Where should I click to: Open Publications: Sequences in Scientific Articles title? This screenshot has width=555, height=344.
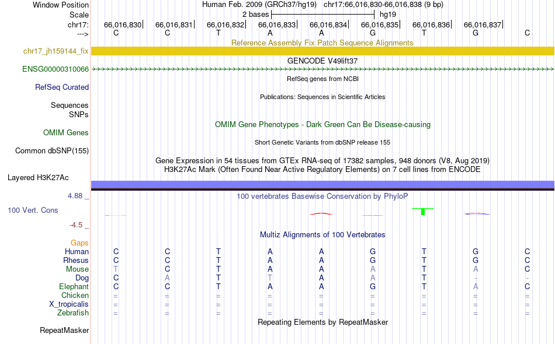pos(322,97)
